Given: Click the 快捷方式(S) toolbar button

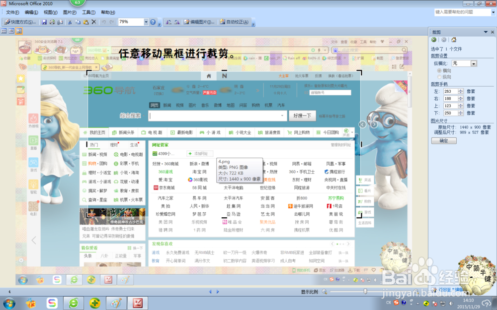Looking at the screenshot, I should pos(20,22).
